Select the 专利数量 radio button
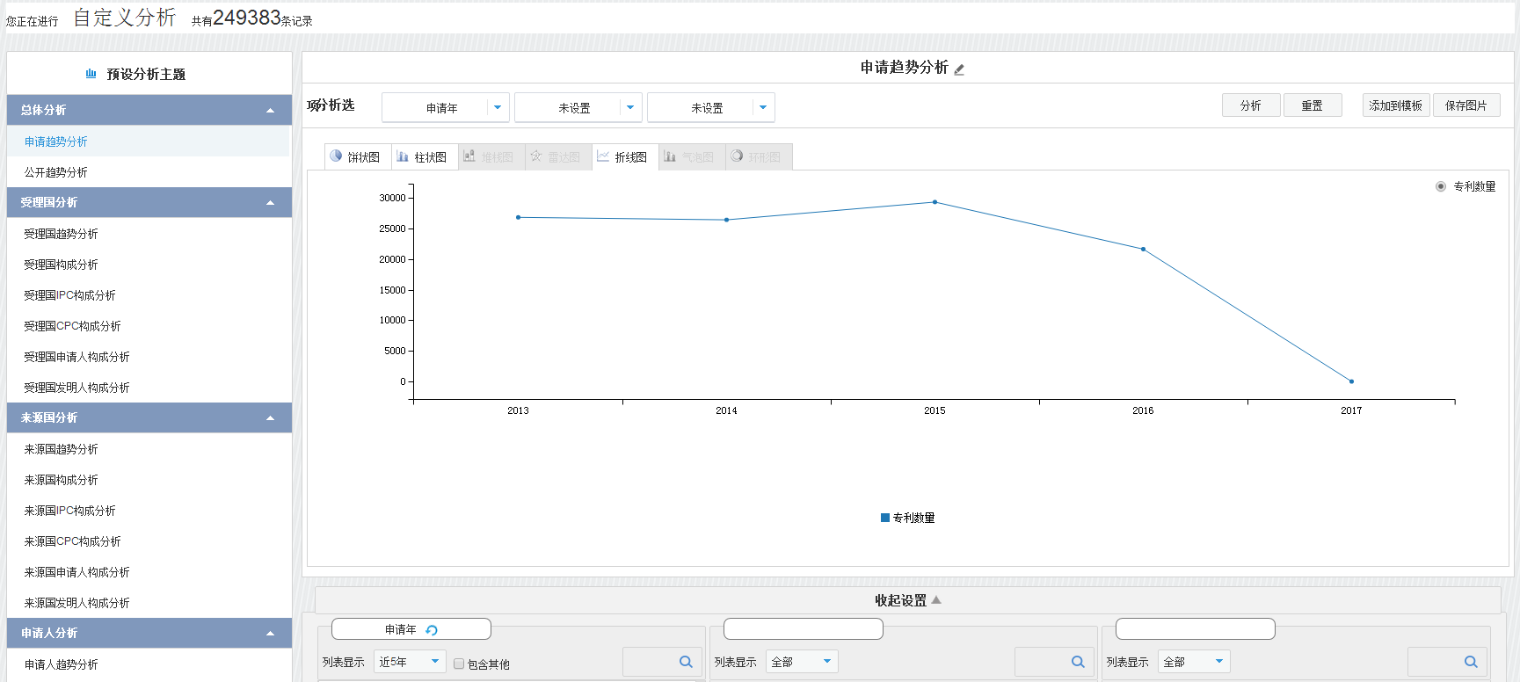 (1441, 186)
